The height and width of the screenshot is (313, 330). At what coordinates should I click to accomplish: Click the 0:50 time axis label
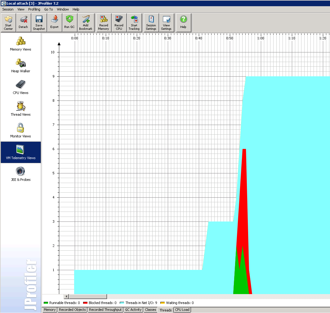click(x=230, y=38)
